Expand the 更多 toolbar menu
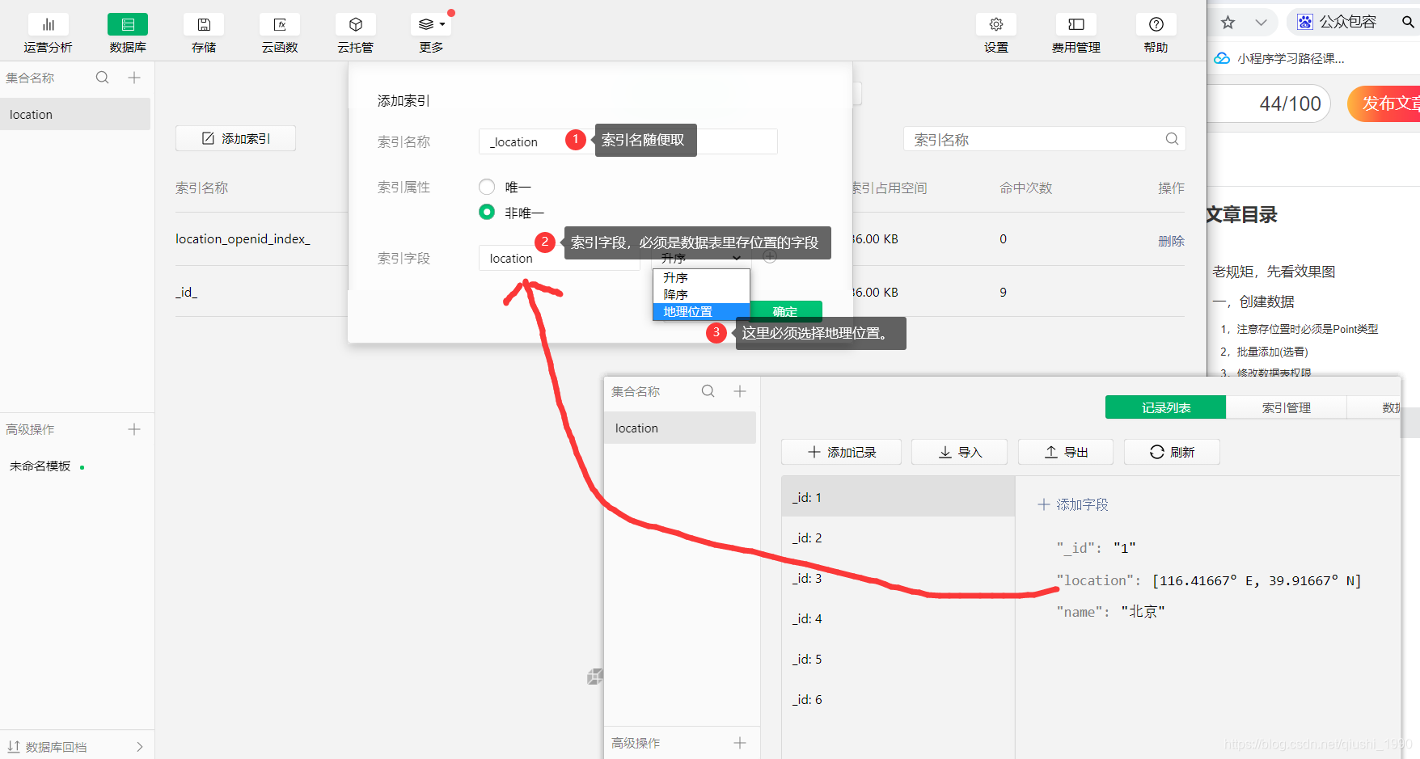Image resolution: width=1420 pixels, height=759 pixels. pyautogui.click(x=431, y=24)
